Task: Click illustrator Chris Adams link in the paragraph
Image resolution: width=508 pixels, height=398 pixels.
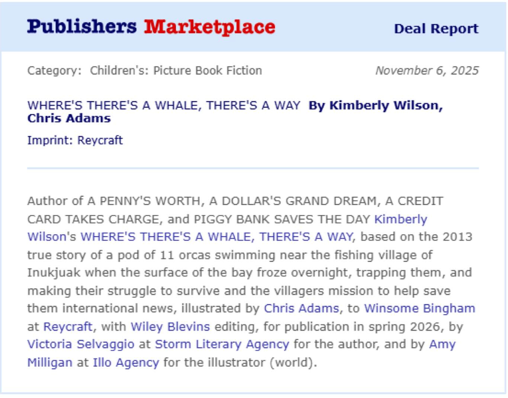Action: pyautogui.click(x=301, y=308)
